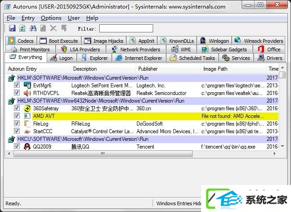Screen dimensions: 291x212
Task: Open the Print Monitors tab
Action: 31,50
